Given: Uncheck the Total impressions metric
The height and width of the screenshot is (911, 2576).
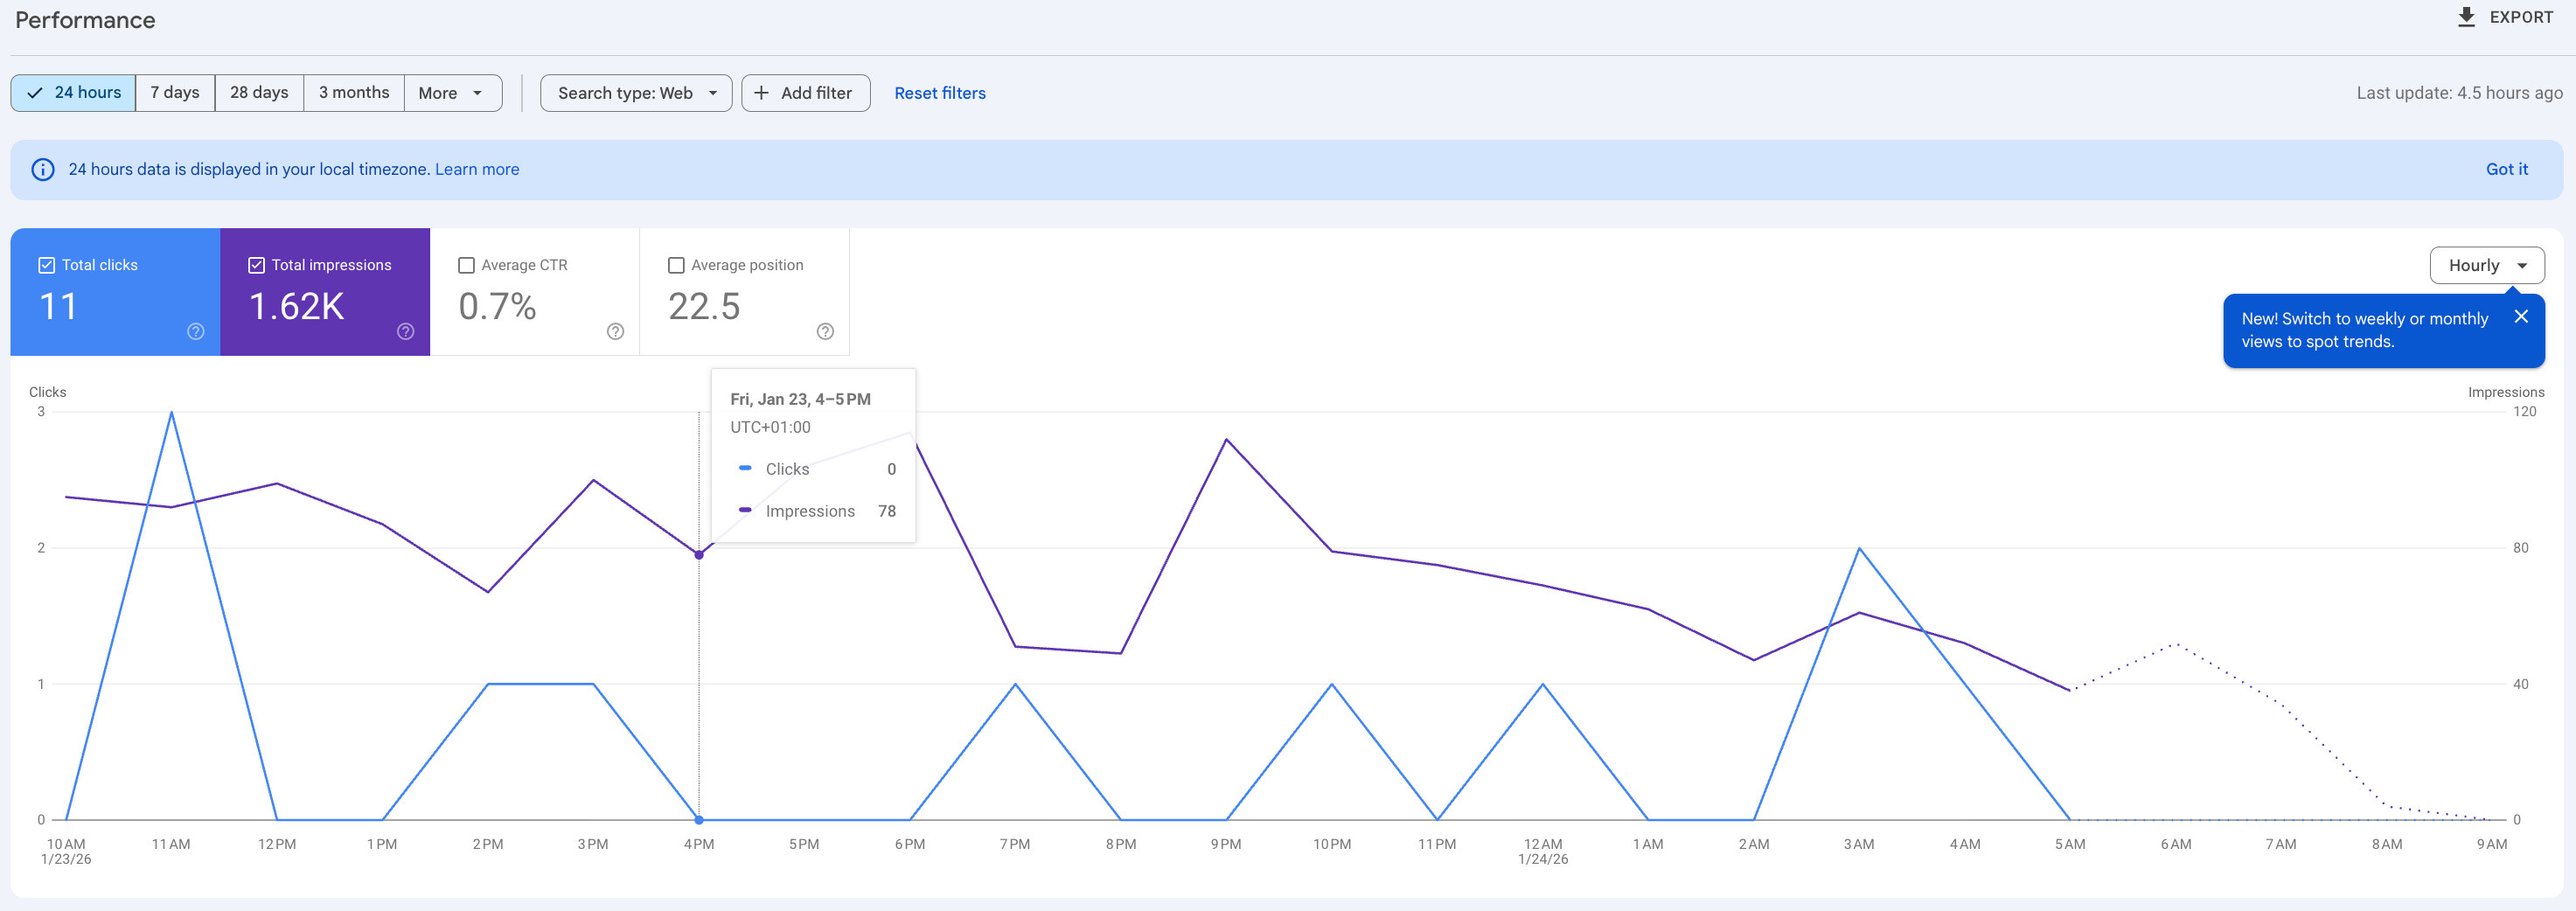Looking at the screenshot, I should tap(256, 265).
